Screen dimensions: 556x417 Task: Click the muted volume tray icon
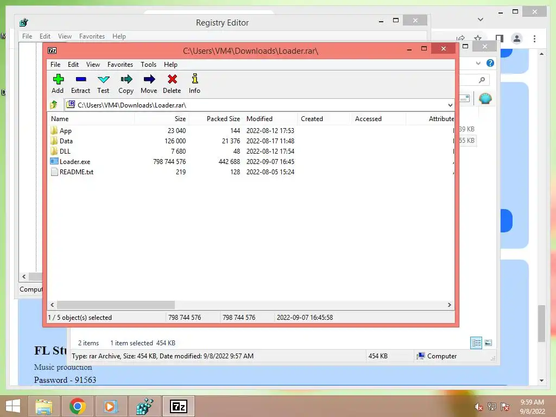[x=479, y=407]
